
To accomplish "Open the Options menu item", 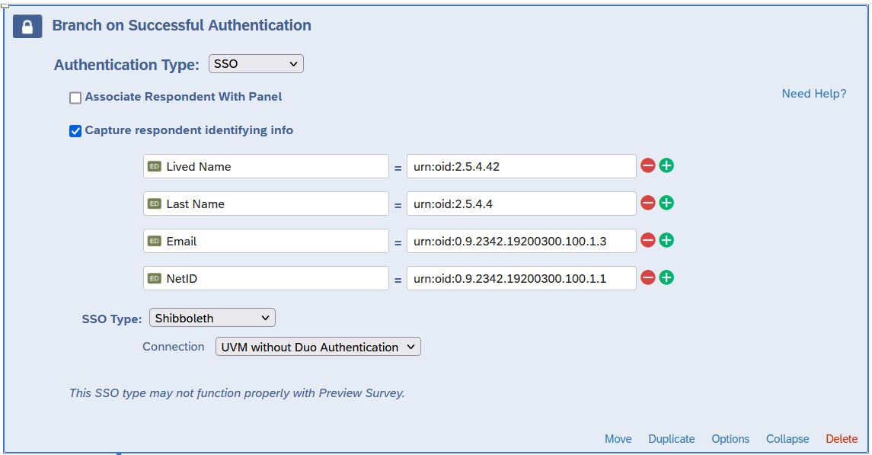I will (730, 439).
